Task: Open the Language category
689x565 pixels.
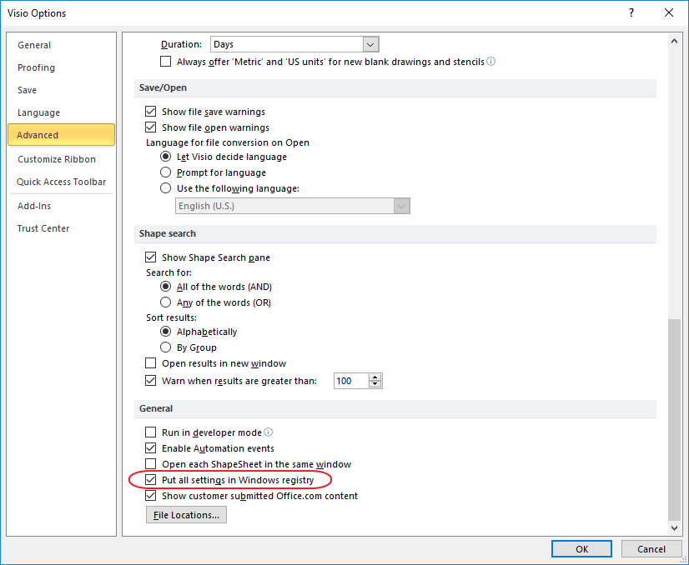Action: 61,112
